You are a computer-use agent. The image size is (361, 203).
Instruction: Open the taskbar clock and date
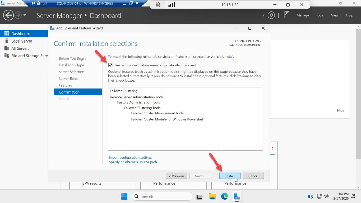(x=341, y=196)
